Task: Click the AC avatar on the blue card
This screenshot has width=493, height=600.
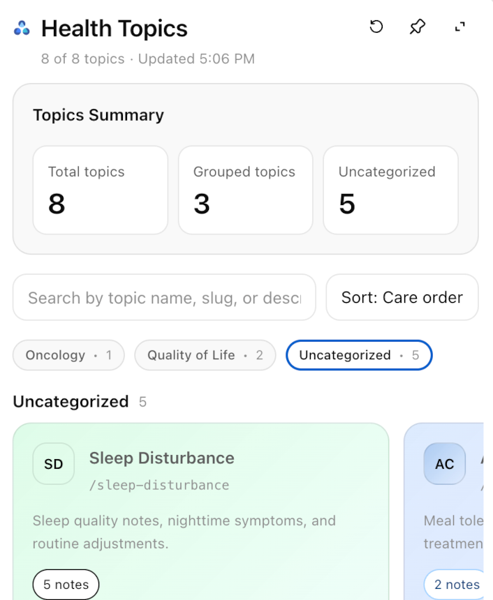Action: tap(445, 464)
